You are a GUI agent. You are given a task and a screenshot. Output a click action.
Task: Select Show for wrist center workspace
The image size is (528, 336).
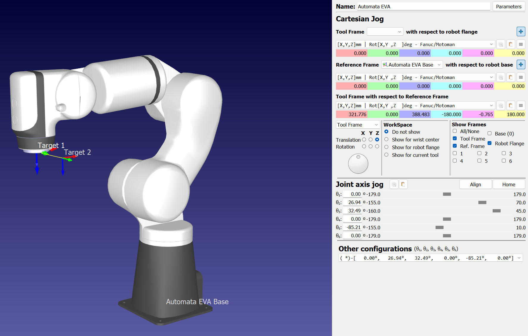[x=386, y=139]
